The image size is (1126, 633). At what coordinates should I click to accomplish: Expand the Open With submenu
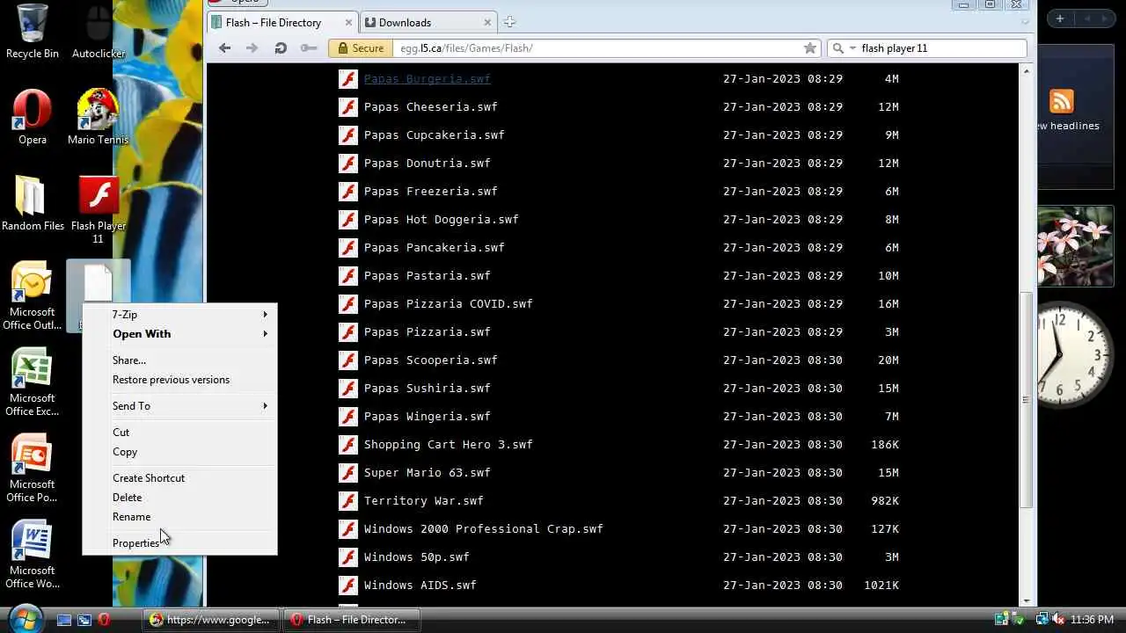point(179,333)
